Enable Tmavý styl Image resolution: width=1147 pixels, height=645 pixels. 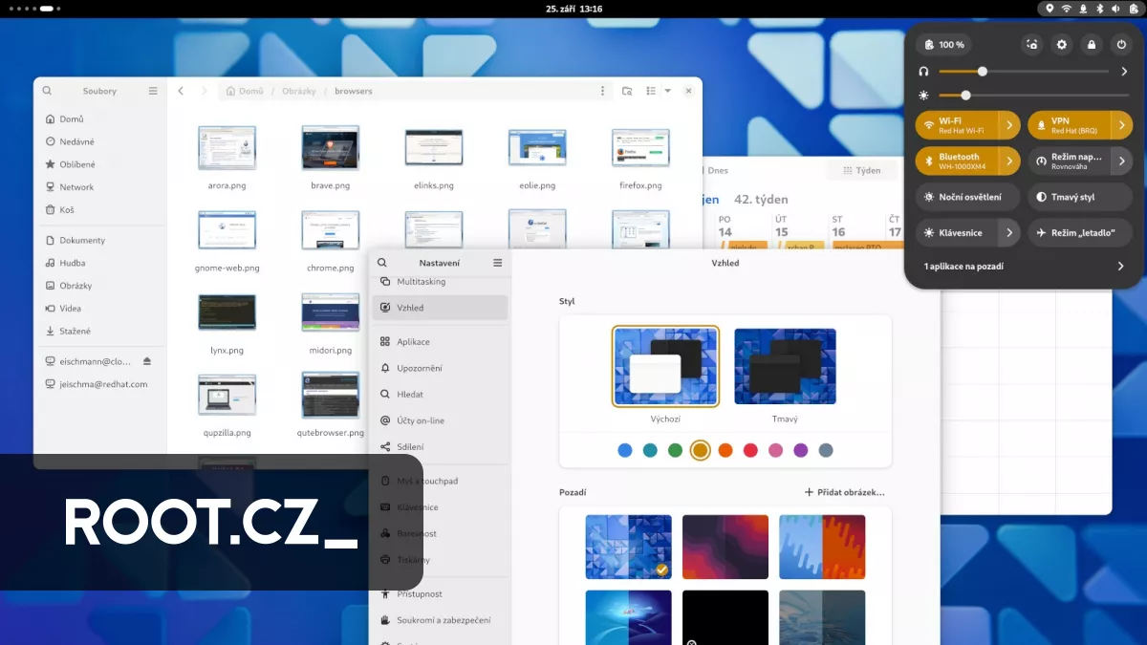click(1080, 197)
